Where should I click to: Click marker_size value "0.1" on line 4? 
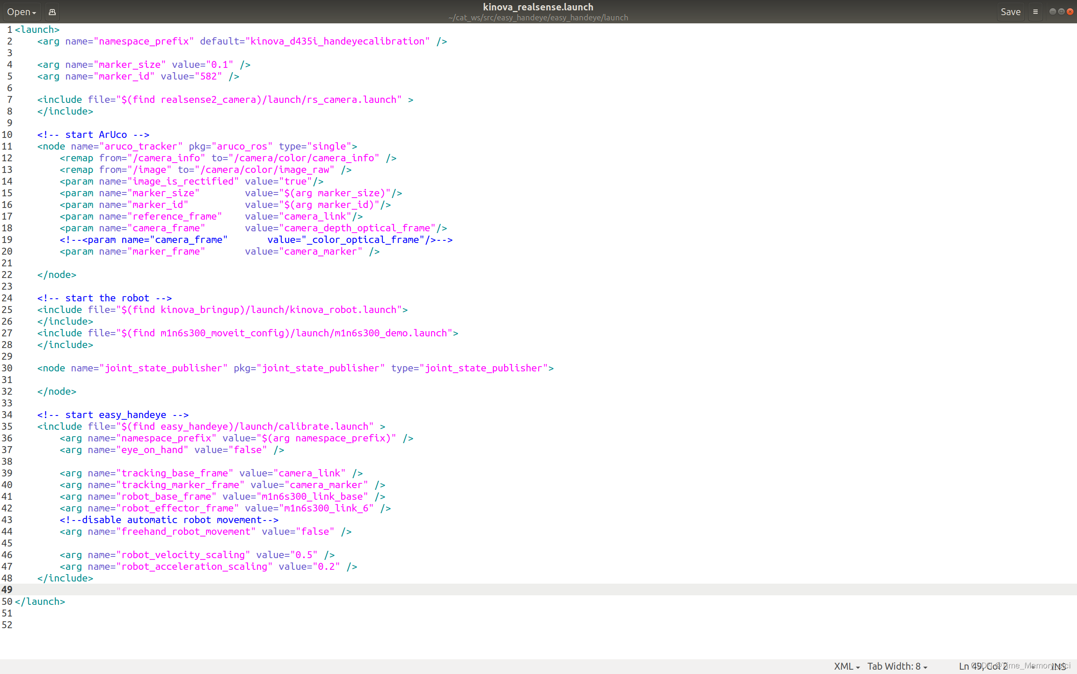coord(219,65)
